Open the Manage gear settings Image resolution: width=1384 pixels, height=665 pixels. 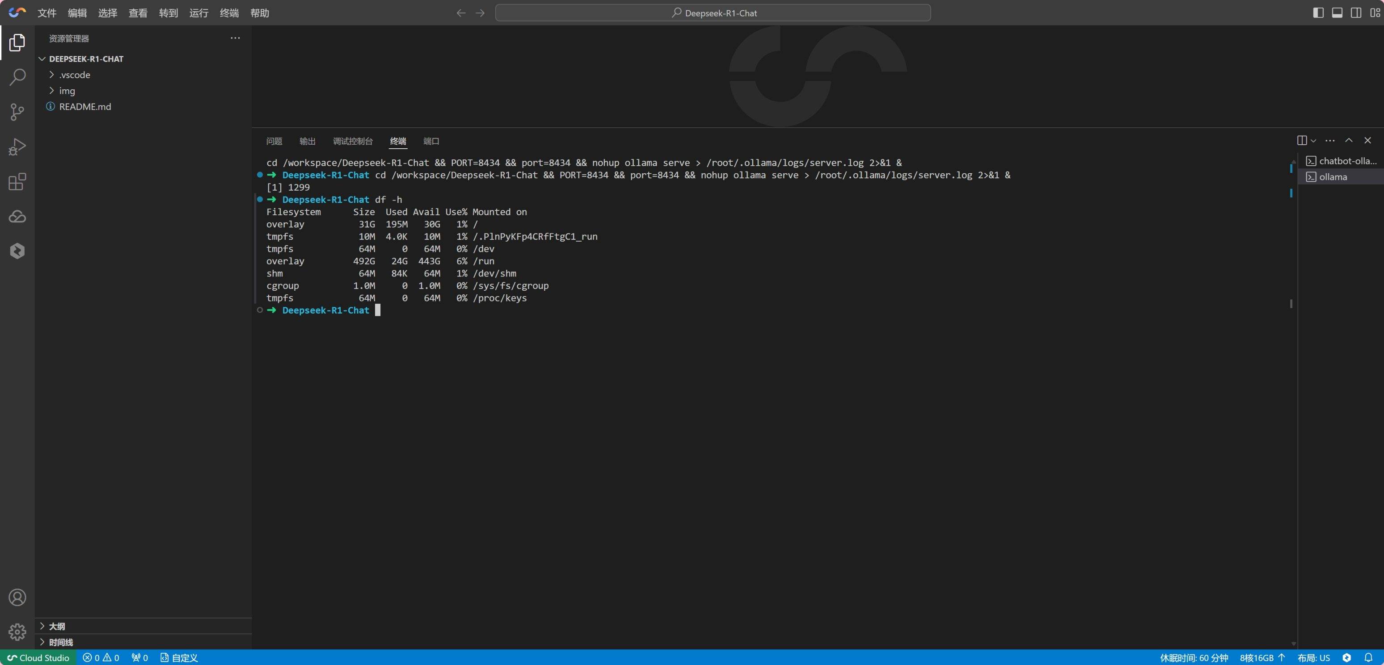pyautogui.click(x=17, y=632)
